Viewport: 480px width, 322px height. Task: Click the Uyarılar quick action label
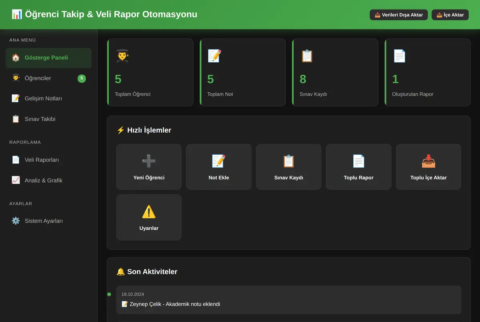point(149,228)
